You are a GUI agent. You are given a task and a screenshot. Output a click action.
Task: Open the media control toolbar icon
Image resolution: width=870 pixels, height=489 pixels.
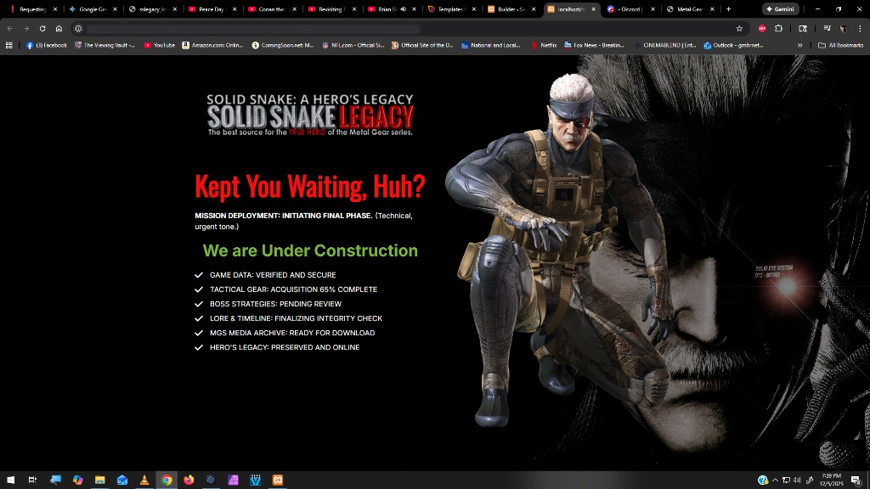pyautogui.click(x=827, y=28)
